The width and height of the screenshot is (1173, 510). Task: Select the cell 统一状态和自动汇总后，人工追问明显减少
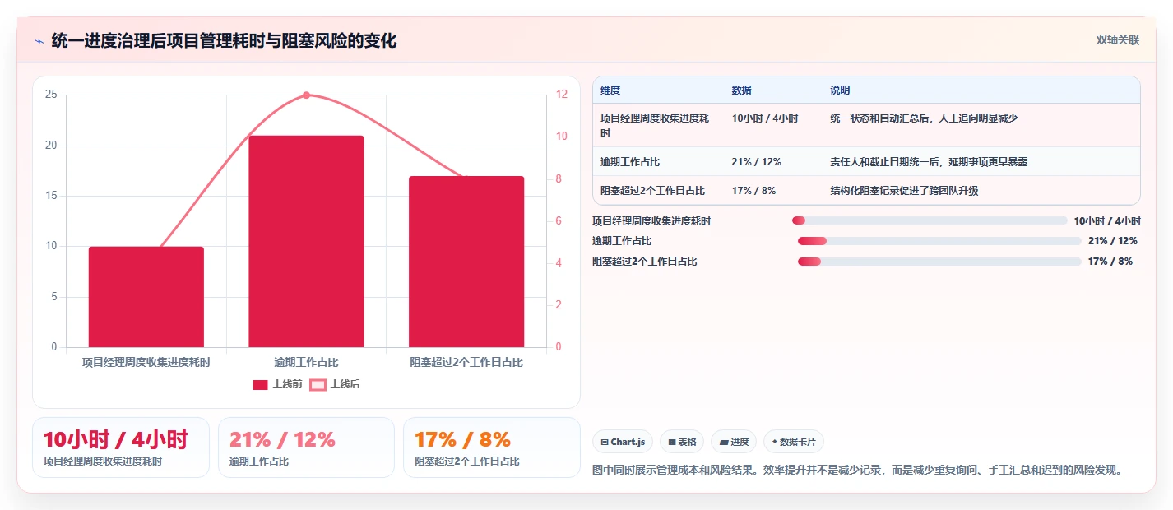coord(981,125)
